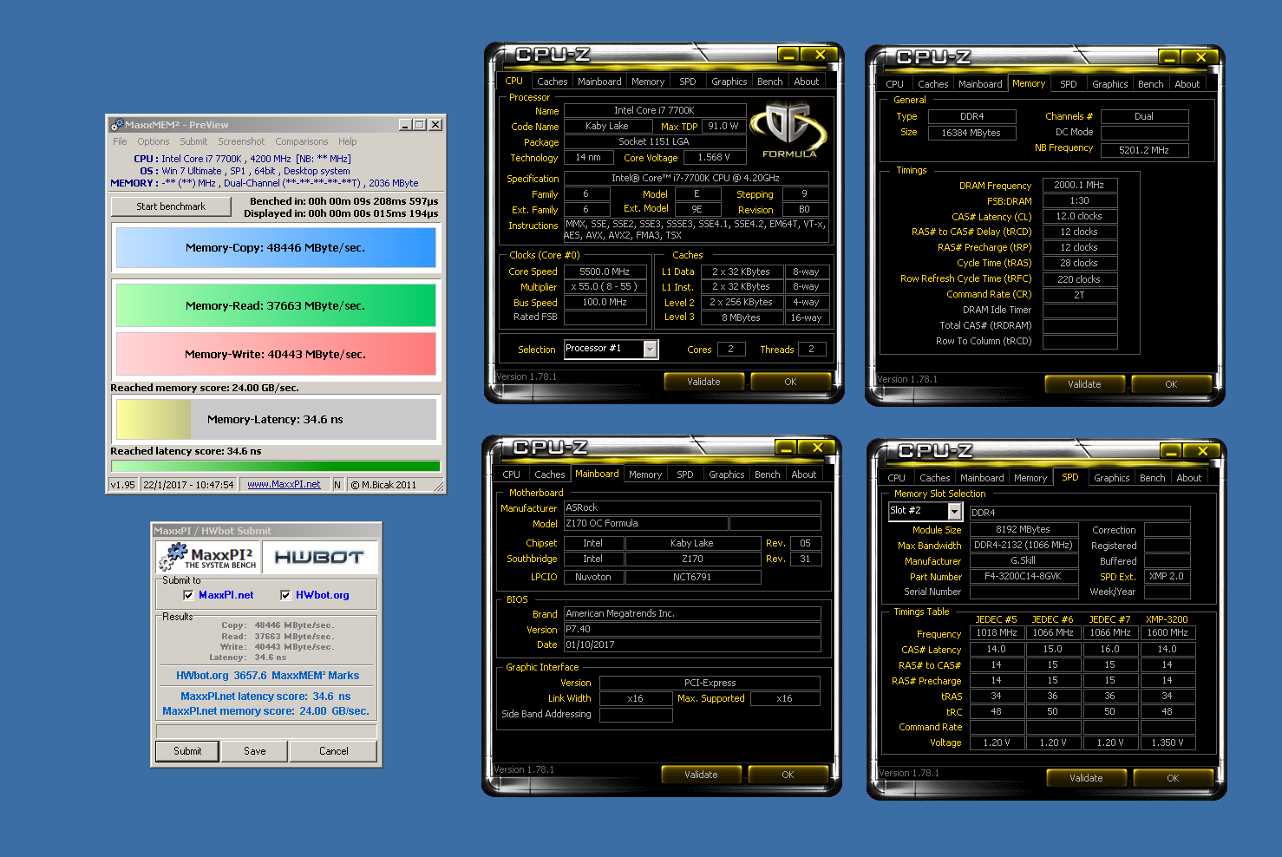The height and width of the screenshot is (857, 1282).
Task: Open the Submit menu in MaxxMEM²
Action: click(193, 141)
